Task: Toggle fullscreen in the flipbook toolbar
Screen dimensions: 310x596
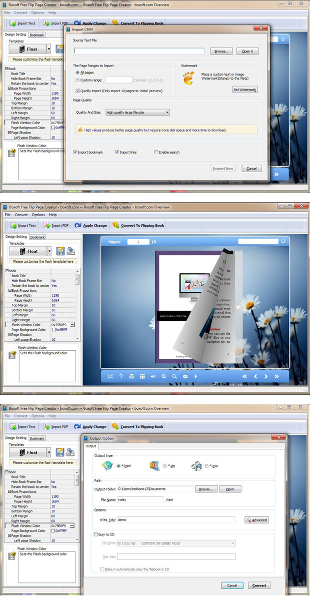Action: pos(110,376)
